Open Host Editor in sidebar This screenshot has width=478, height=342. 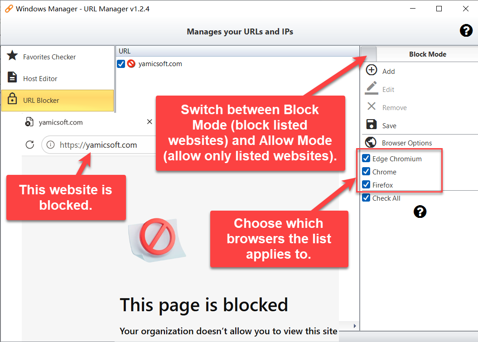[58, 79]
